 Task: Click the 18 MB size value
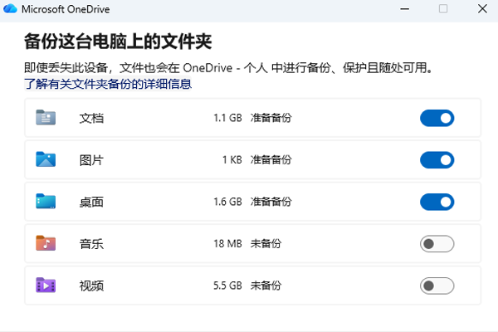click(x=227, y=244)
